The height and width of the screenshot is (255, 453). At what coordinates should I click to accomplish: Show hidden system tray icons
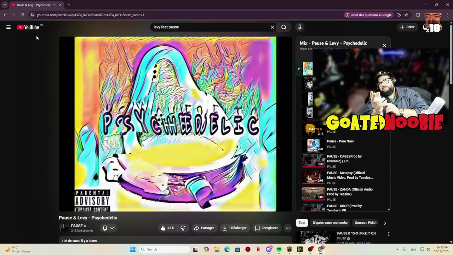[x=397, y=249]
